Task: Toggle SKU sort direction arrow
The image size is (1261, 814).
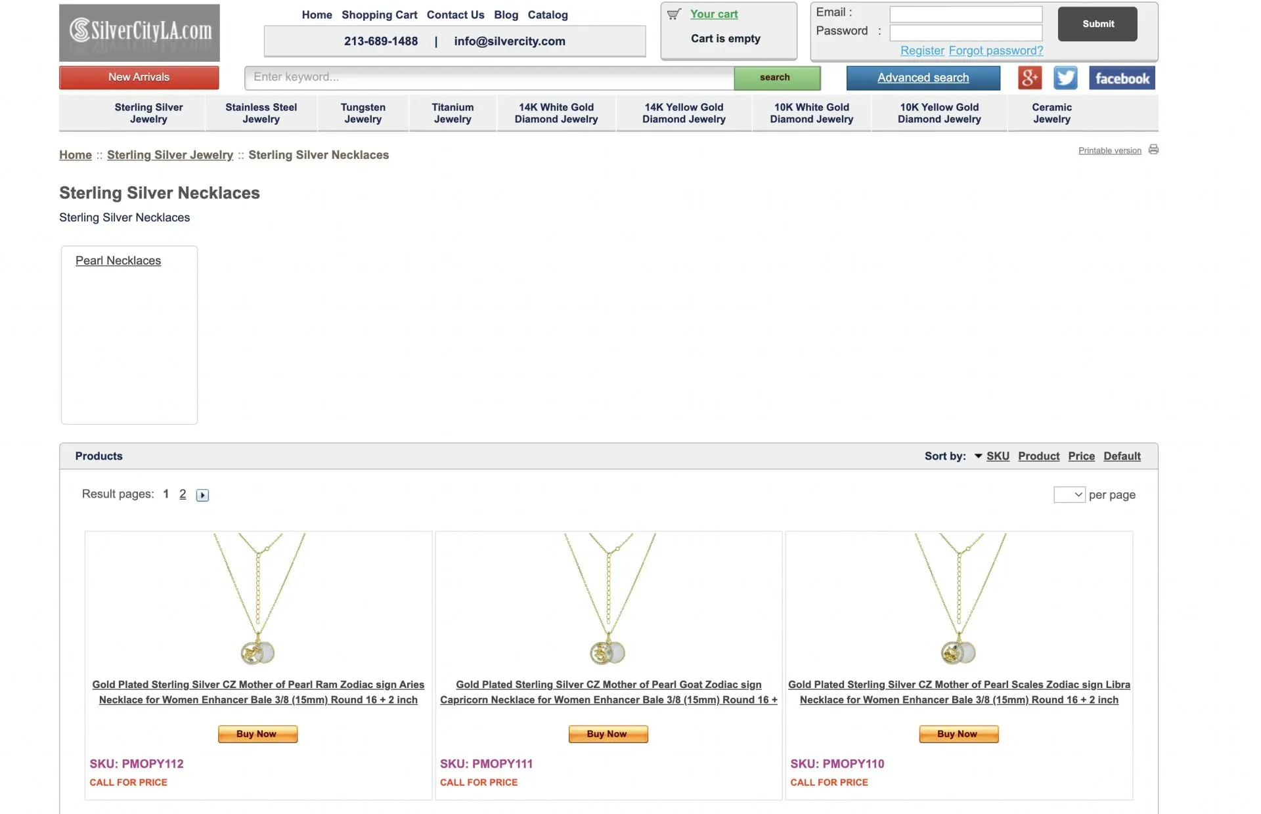Action: pyautogui.click(x=978, y=456)
